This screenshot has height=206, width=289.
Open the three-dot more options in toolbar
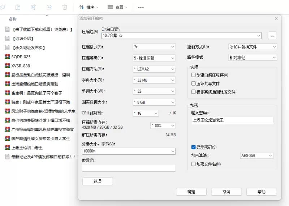(141, 7)
